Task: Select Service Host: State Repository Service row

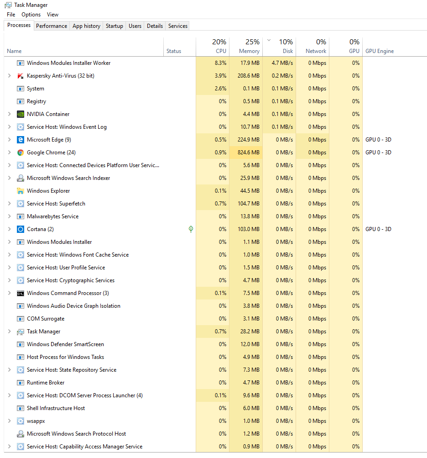Action: (215, 370)
